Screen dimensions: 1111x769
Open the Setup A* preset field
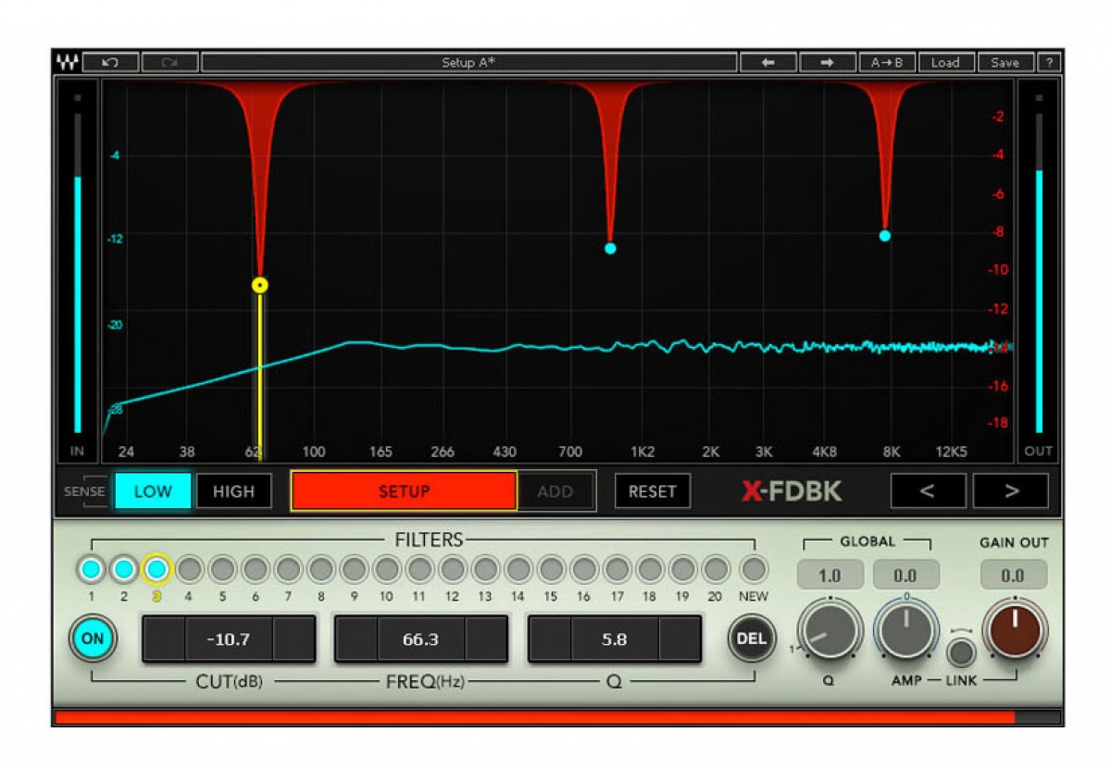coord(469,63)
